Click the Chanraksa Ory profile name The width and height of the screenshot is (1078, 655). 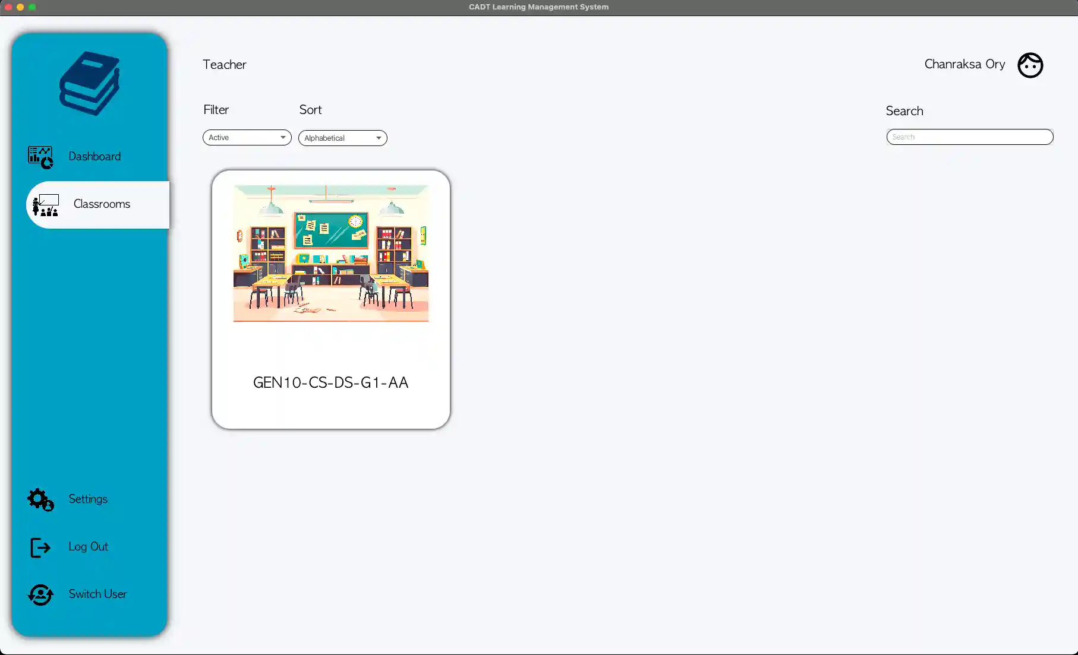(964, 64)
